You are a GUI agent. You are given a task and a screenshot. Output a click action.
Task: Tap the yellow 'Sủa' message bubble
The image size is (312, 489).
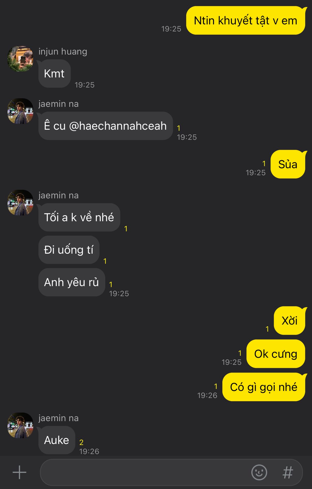[288, 164]
